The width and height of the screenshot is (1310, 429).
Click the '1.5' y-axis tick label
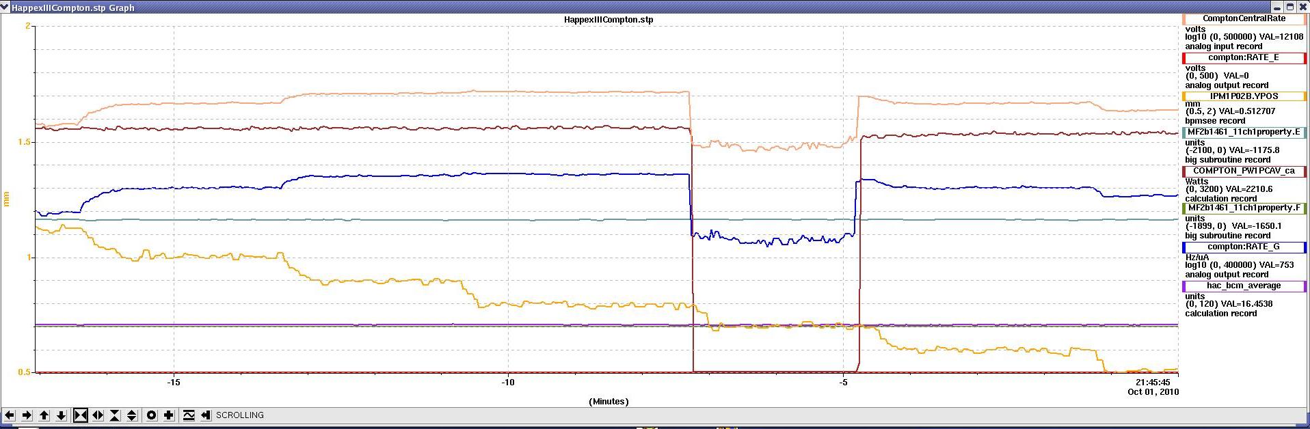[24, 142]
